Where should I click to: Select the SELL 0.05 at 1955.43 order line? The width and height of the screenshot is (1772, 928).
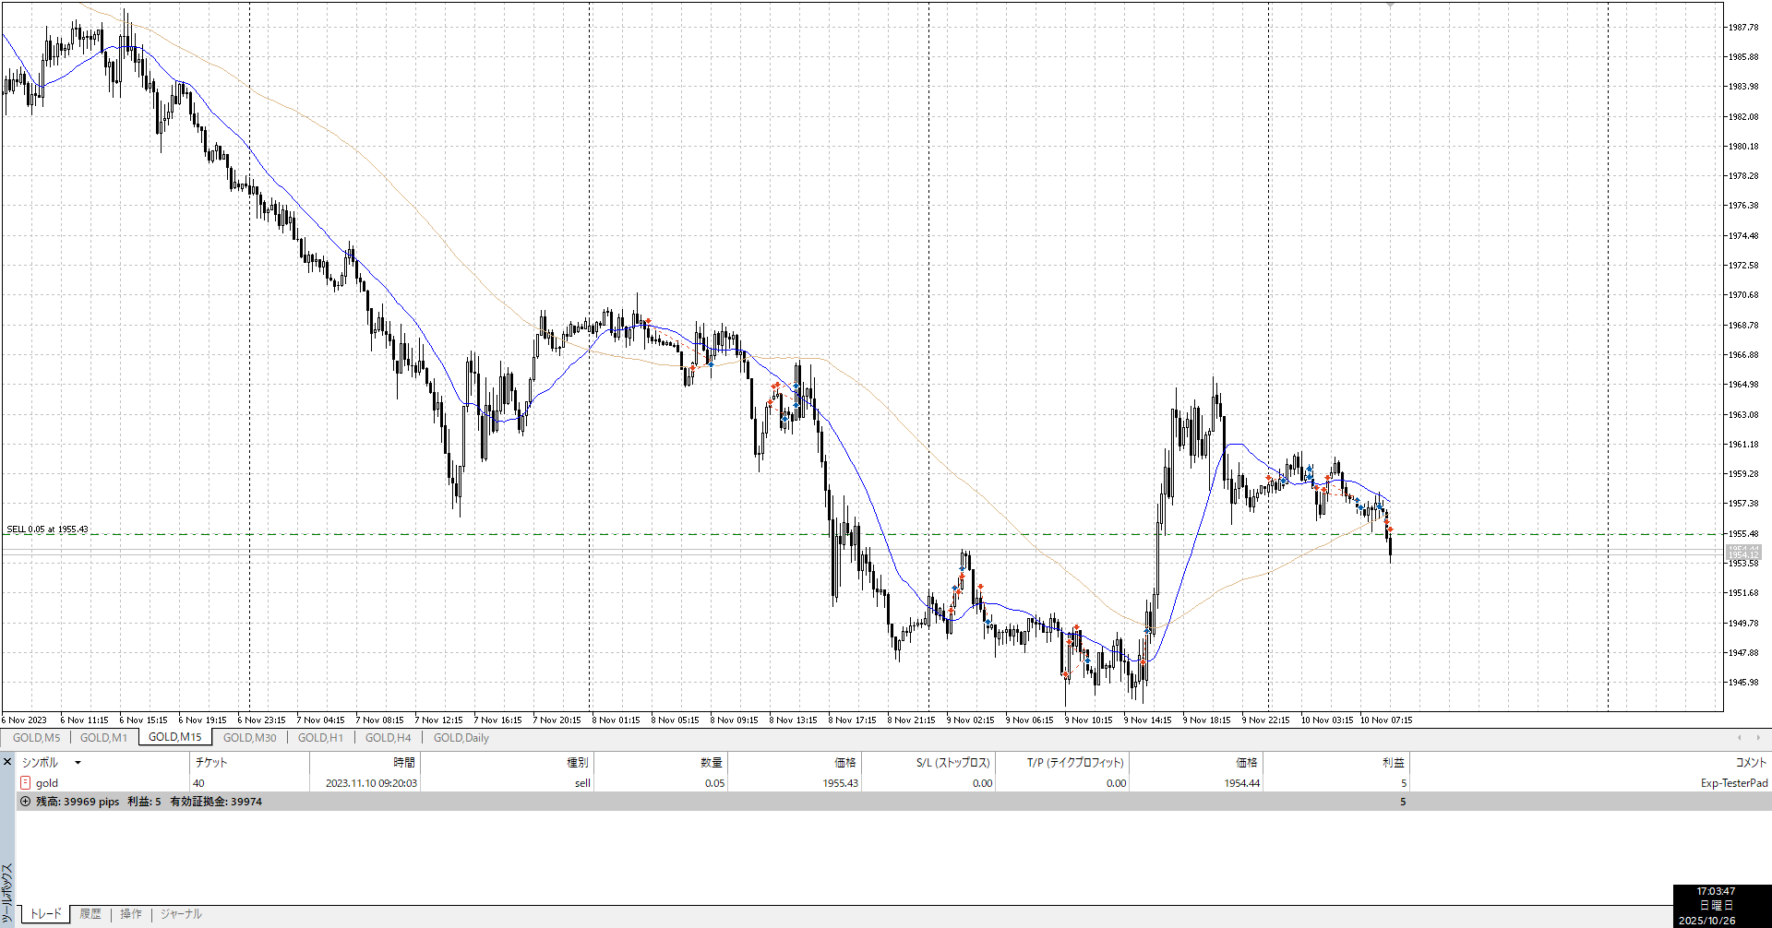[48, 530]
